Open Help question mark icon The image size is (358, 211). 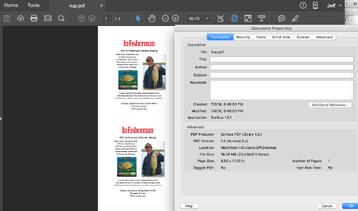pos(303,5)
